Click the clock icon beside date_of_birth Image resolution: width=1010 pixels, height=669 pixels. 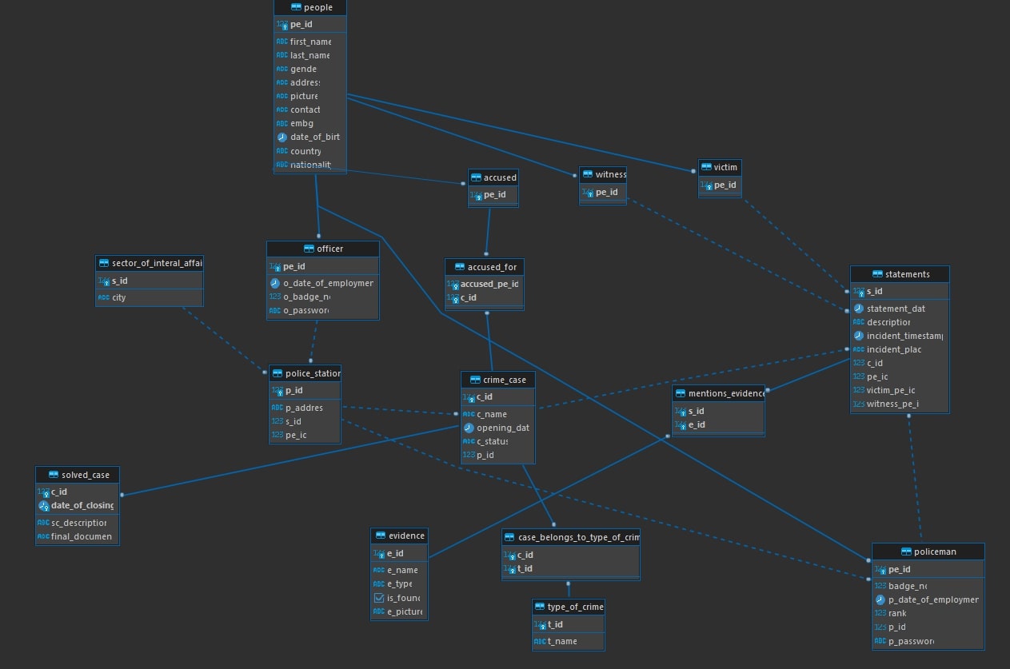tap(281, 137)
